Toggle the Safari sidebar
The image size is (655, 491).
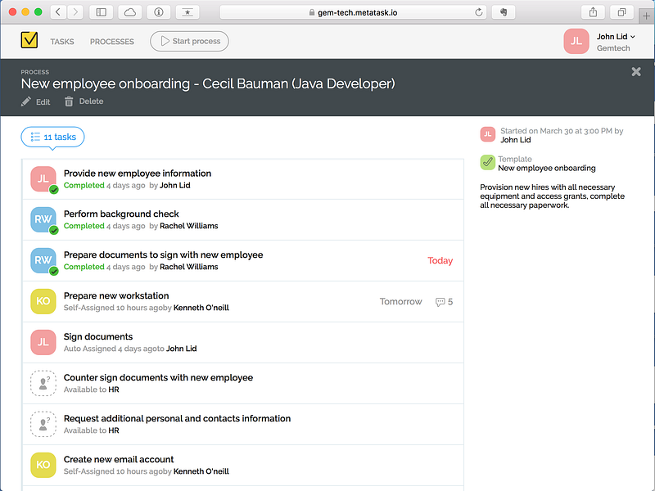[101, 12]
